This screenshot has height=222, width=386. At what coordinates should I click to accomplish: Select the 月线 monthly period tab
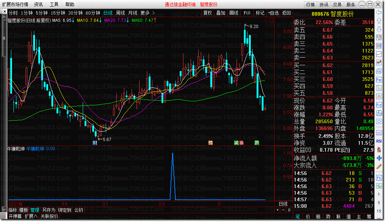pos(133,13)
